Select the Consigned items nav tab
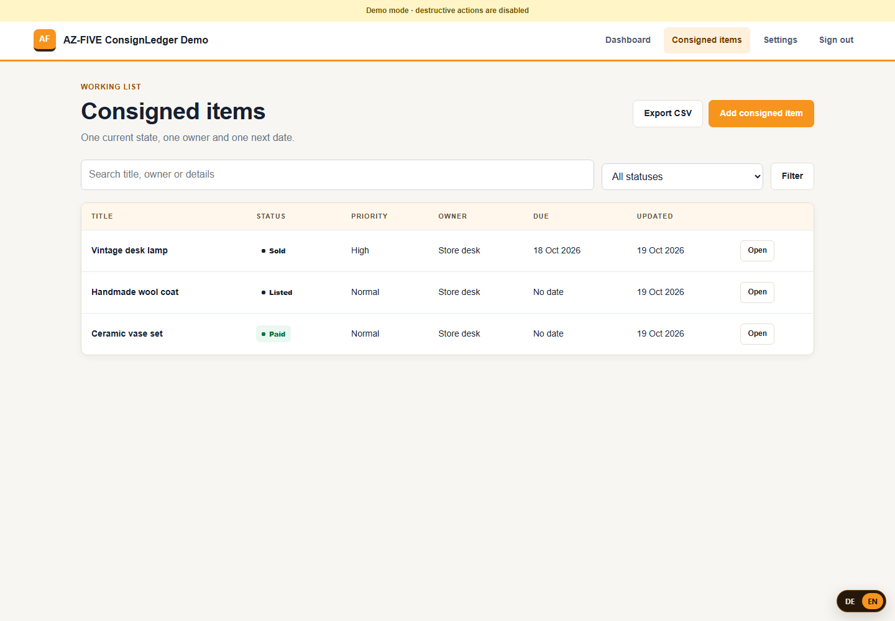 click(x=707, y=40)
